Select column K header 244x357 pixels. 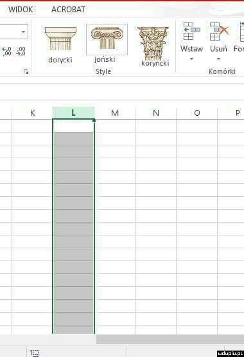[33, 113]
